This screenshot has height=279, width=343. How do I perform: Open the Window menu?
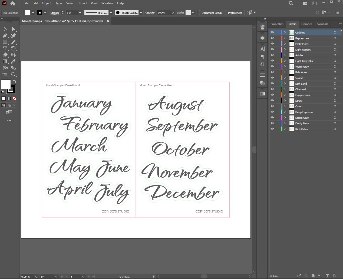[x=107, y=3]
